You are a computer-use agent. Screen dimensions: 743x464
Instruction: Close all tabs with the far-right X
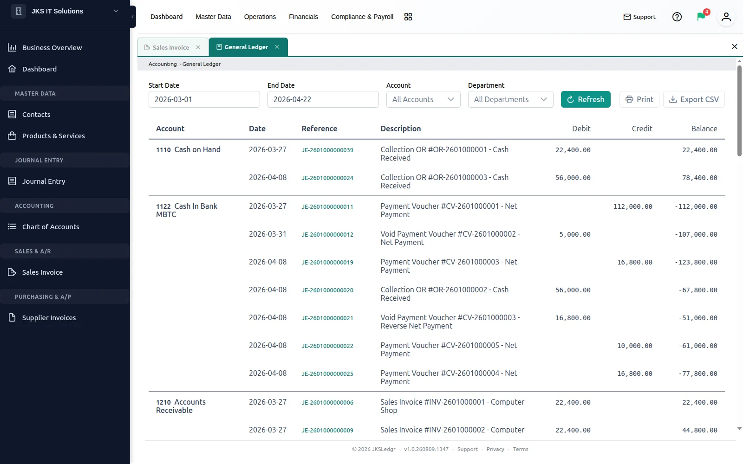(735, 46)
